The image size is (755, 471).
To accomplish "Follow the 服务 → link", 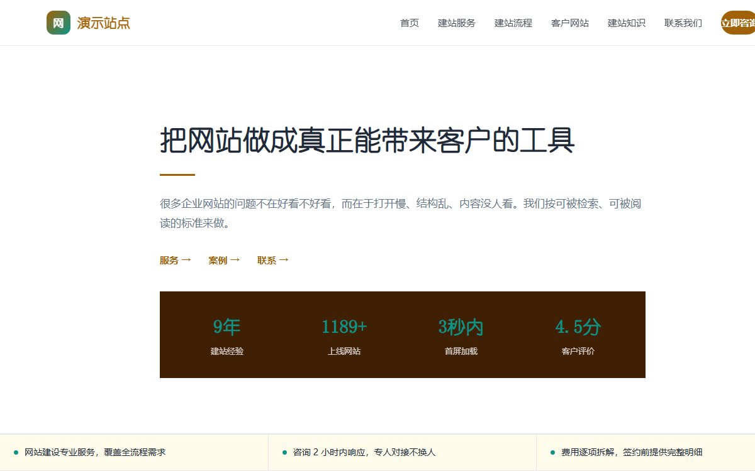I will pos(176,260).
